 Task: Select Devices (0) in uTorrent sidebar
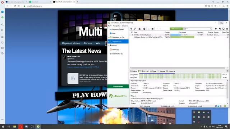116,54
